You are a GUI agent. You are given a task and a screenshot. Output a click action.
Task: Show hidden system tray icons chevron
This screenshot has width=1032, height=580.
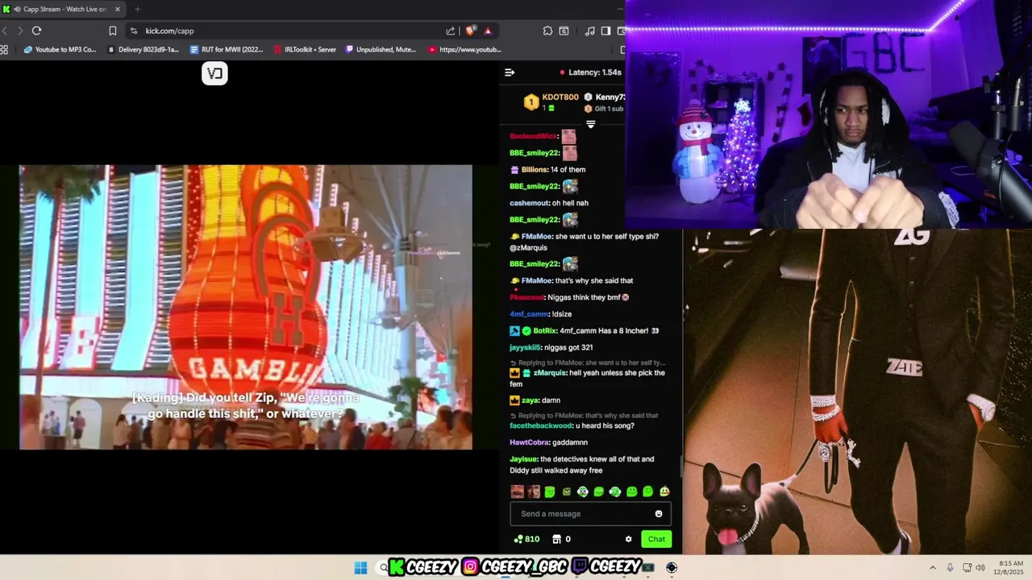933,567
